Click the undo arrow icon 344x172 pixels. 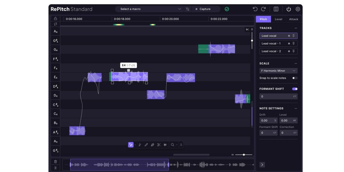(x=255, y=9)
